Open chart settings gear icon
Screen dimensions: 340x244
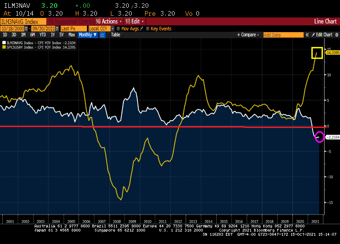[336, 35]
